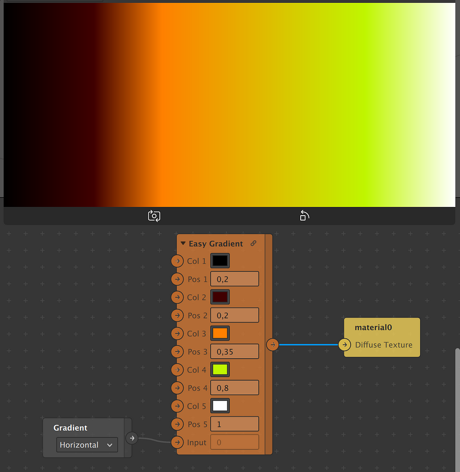Image resolution: width=460 pixels, height=472 pixels.
Task: Click the Horizontal dropdown chevron arrow
Action: pyautogui.click(x=110, y=445)
